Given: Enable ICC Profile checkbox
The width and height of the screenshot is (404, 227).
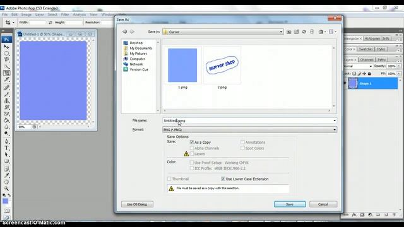Looking at the screenshot, I should click(x=192, y=168).
